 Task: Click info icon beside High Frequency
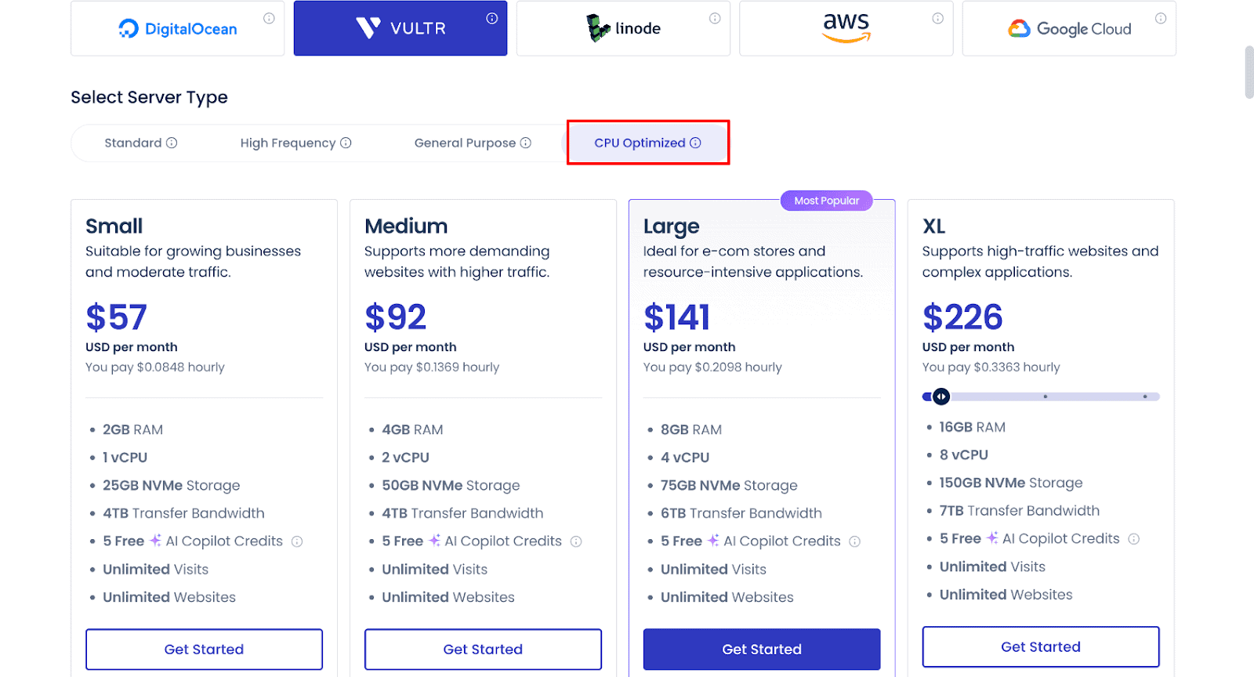tap(346, 143)
